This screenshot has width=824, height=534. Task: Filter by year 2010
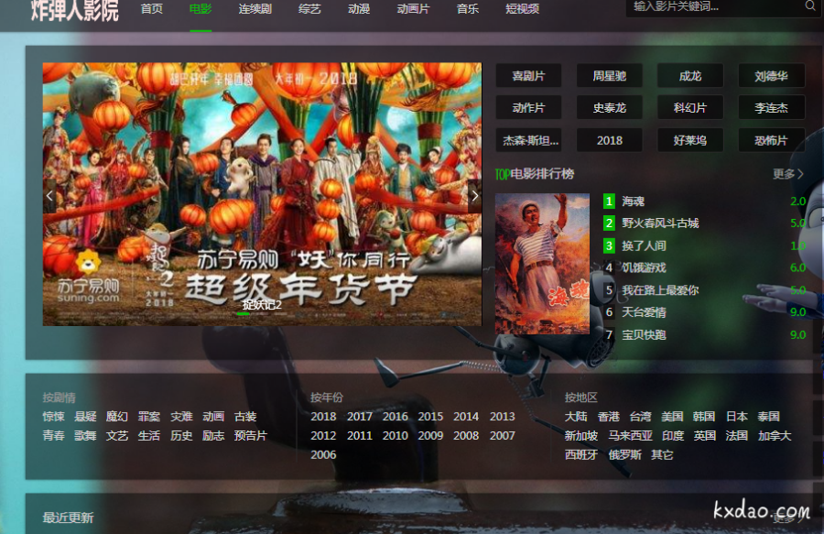pos(396,436)
